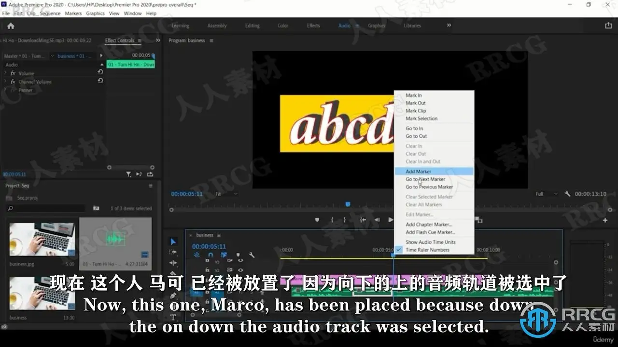Expand the Panner effect properties
The image size is (618, 347).
pyautogui.click(x=5, y=90)
